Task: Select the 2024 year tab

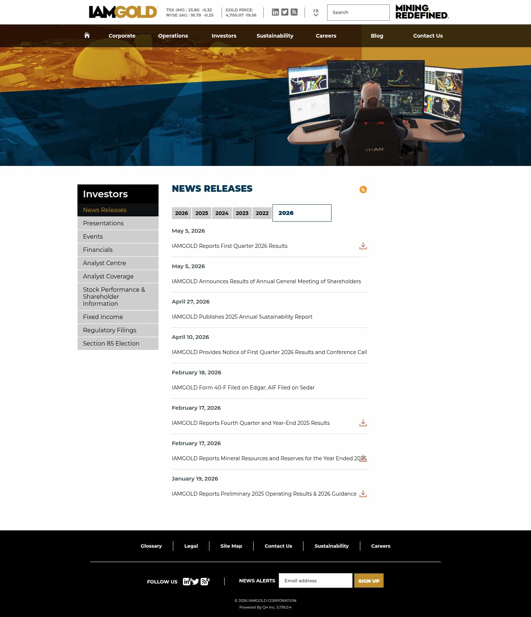Action: coord(222,213)
